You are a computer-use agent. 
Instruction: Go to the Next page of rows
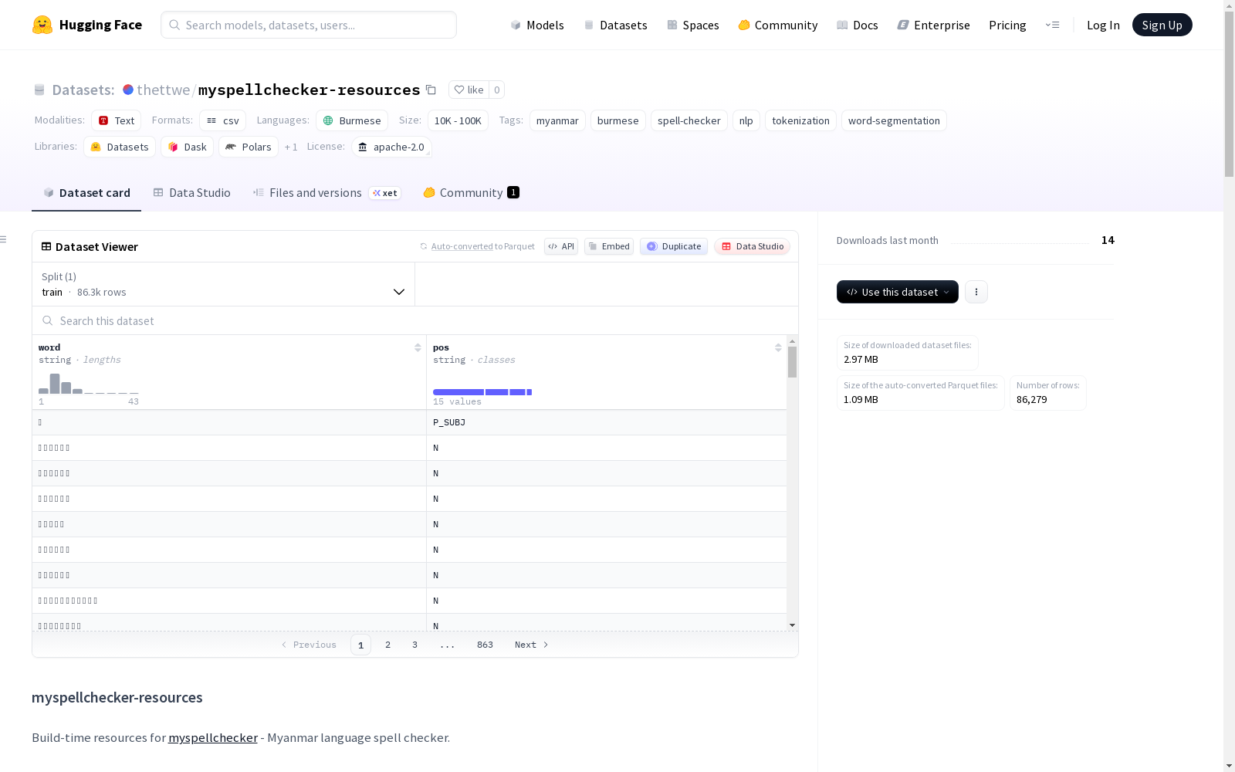[531, 645]
